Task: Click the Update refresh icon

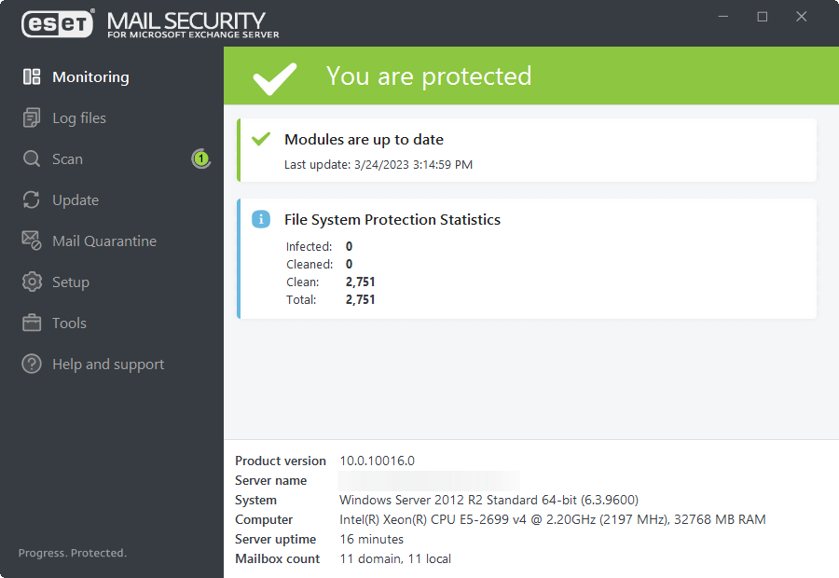Action: pos(31,200)
